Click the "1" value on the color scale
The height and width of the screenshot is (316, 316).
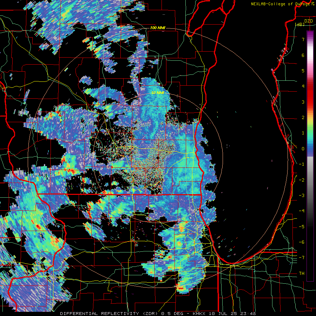(303, 133)
